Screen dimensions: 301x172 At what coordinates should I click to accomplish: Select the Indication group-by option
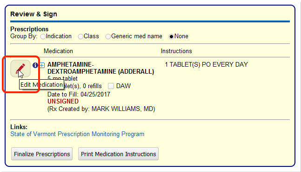tap(43, 36)
